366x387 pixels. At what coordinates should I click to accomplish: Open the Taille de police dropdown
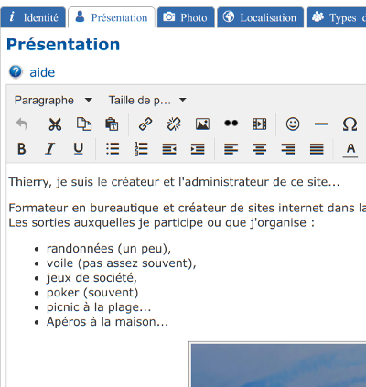point(147,100)
